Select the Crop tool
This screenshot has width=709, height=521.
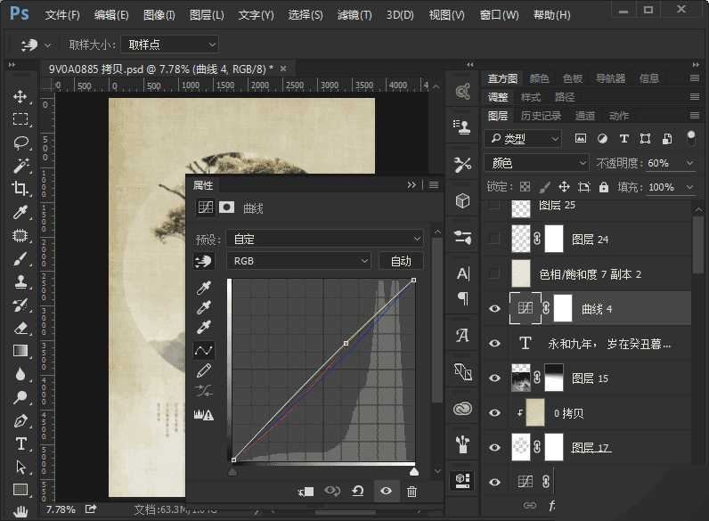[20, 189]
